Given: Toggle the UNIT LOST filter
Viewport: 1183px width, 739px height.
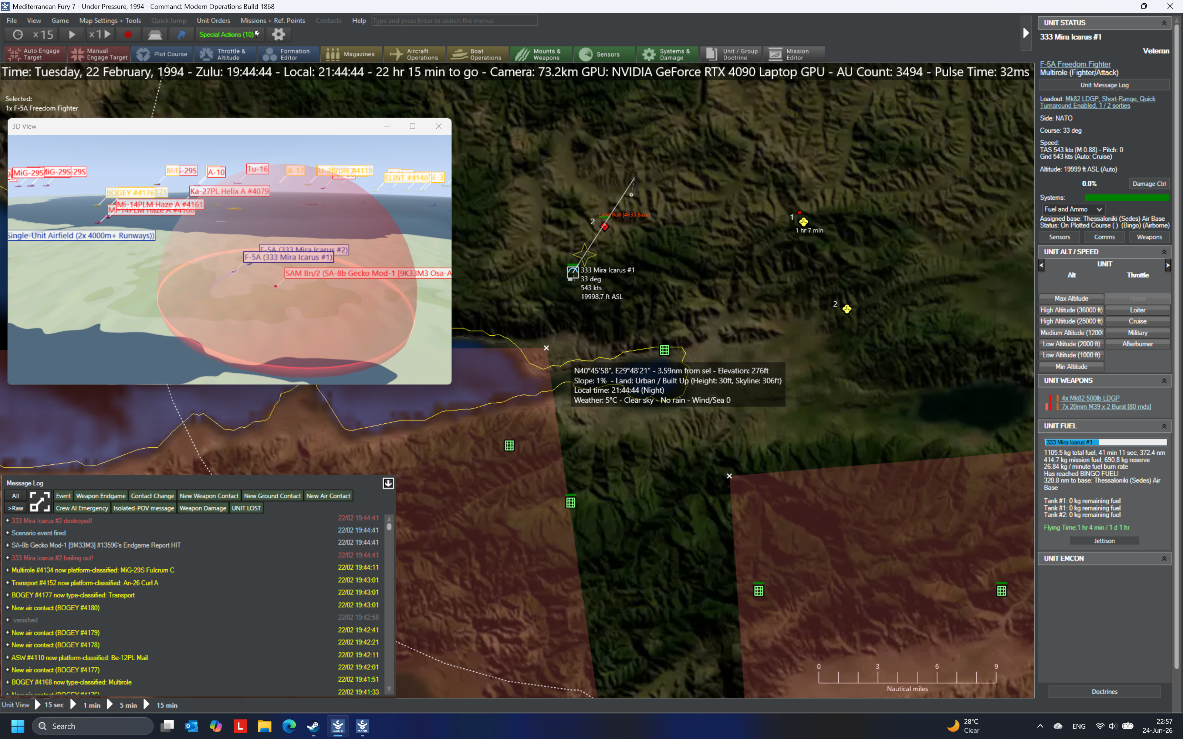Looking at the screenshot, I should click(x=246, y=508).
